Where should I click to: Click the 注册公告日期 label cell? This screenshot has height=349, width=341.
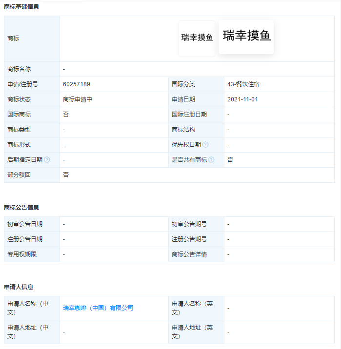coord(32,239)
